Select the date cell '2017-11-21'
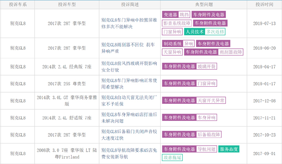282x164 pixels. coord(264,118)
